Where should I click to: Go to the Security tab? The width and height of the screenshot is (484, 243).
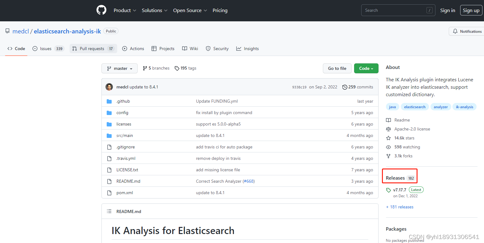click(x=217, y=49)
